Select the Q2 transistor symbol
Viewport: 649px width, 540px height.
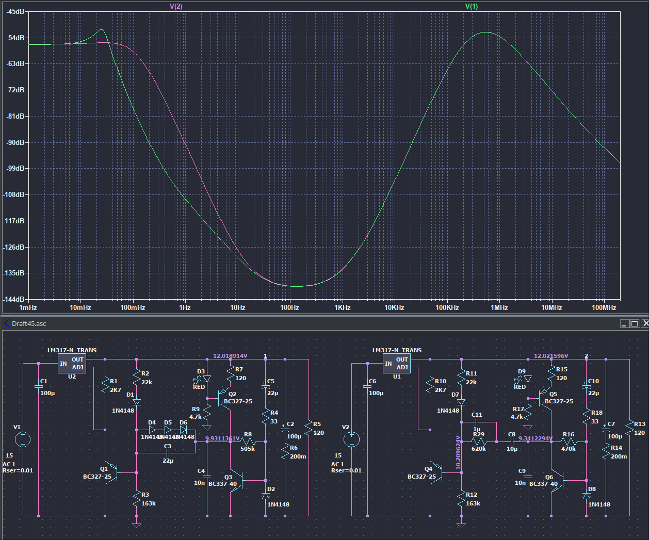coord(225,398)
